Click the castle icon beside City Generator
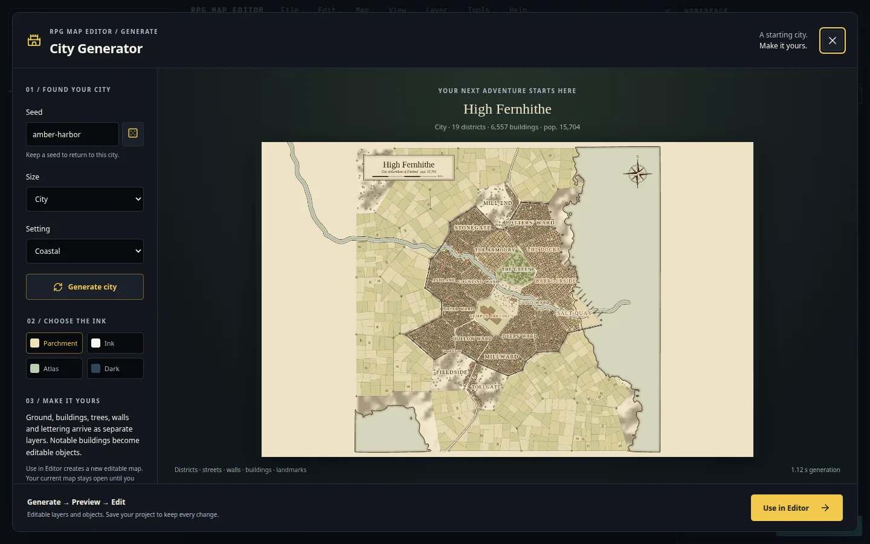The height and width of the screenshot is (544, 870). [34, 40]
